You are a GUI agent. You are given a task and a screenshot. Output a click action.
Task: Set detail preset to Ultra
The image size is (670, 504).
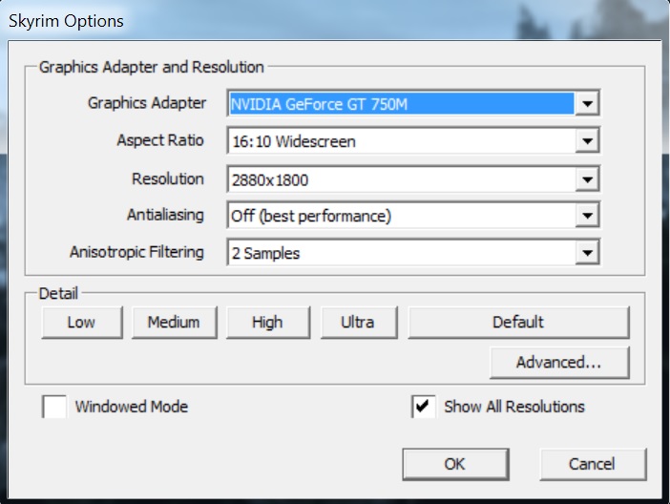coord(359,323)
